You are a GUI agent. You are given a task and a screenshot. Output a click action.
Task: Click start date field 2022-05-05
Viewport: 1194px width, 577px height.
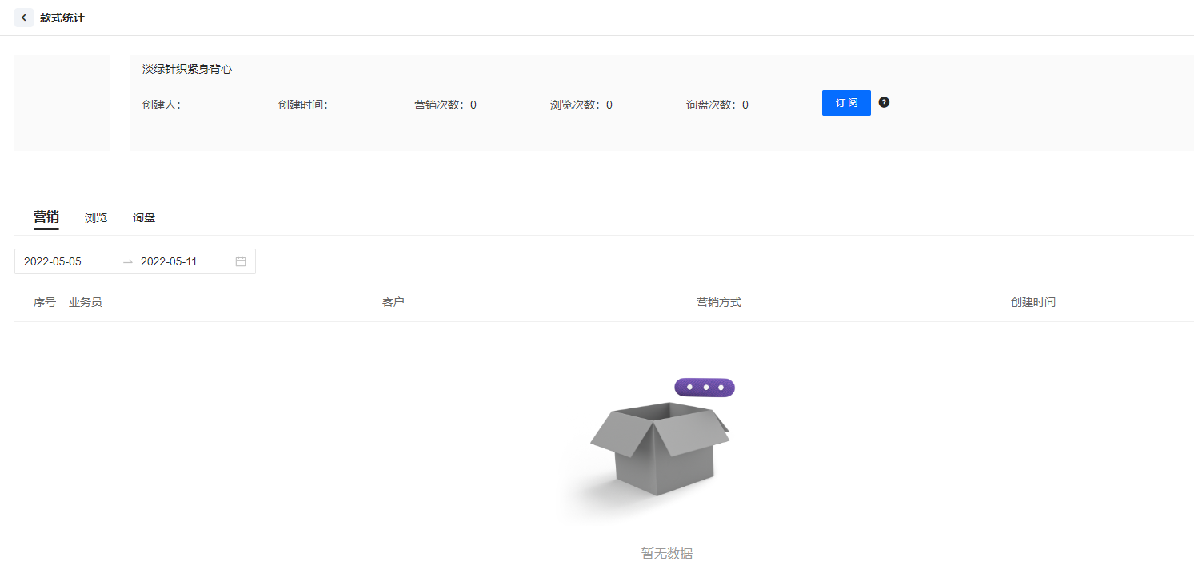click(x=53, y=261)
